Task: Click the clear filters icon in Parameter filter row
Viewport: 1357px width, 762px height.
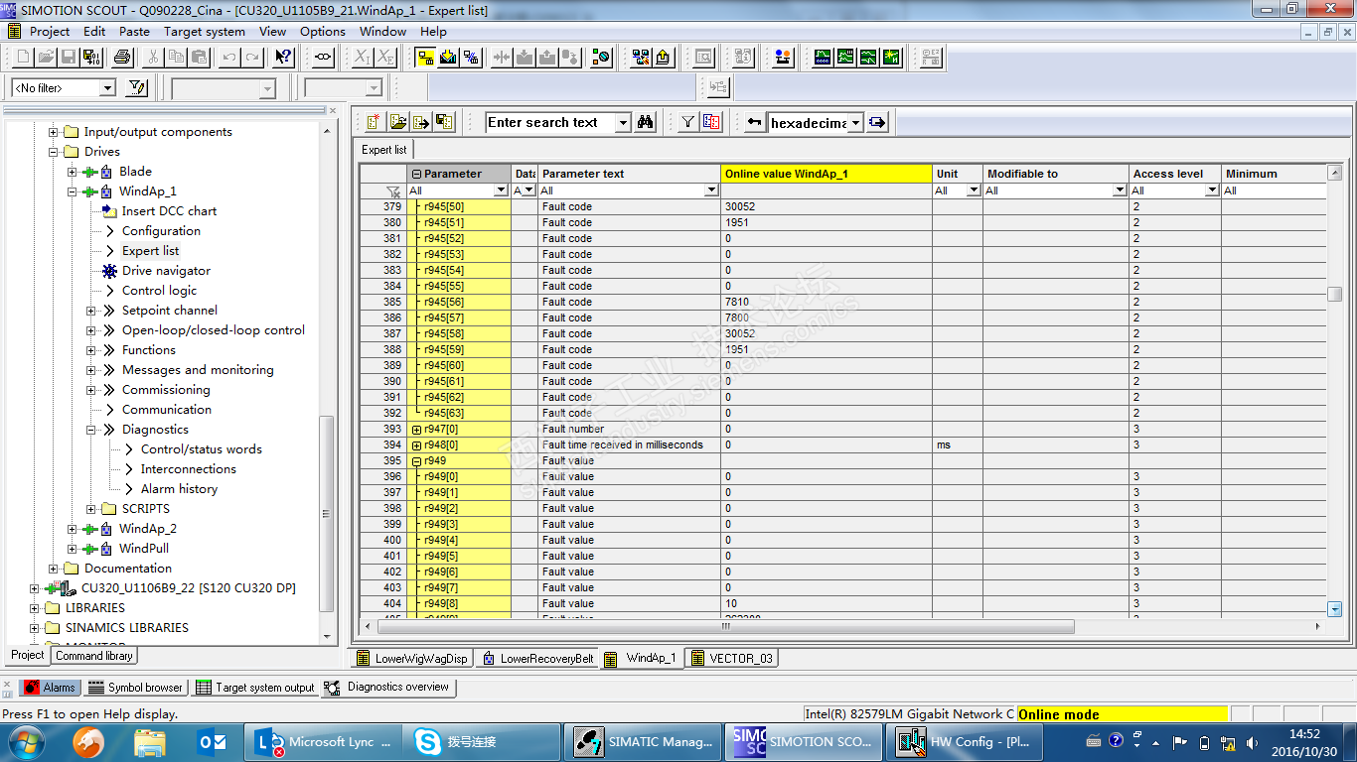Action: (393, 190)
